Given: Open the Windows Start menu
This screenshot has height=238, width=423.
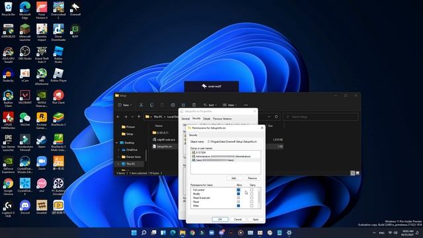Looking at the screenshot, I should [x=134, y=233].
